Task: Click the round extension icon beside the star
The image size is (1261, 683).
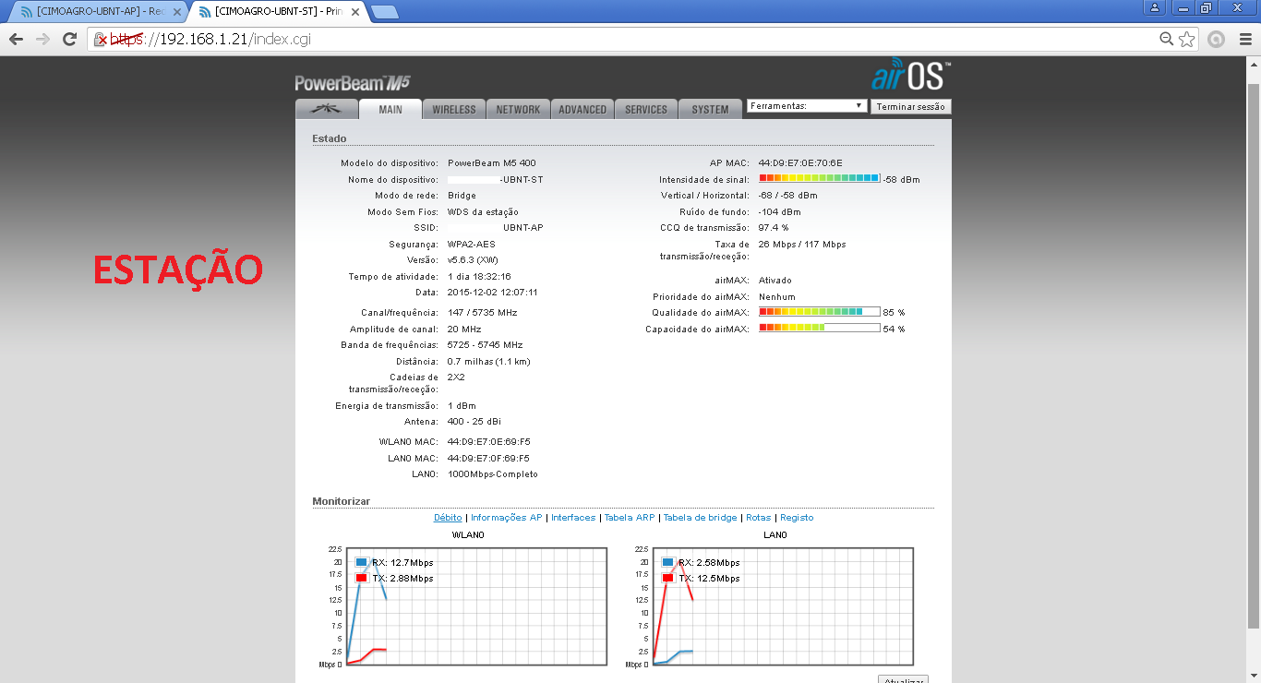Action: pyautogui.click(x=1217, y=39)
